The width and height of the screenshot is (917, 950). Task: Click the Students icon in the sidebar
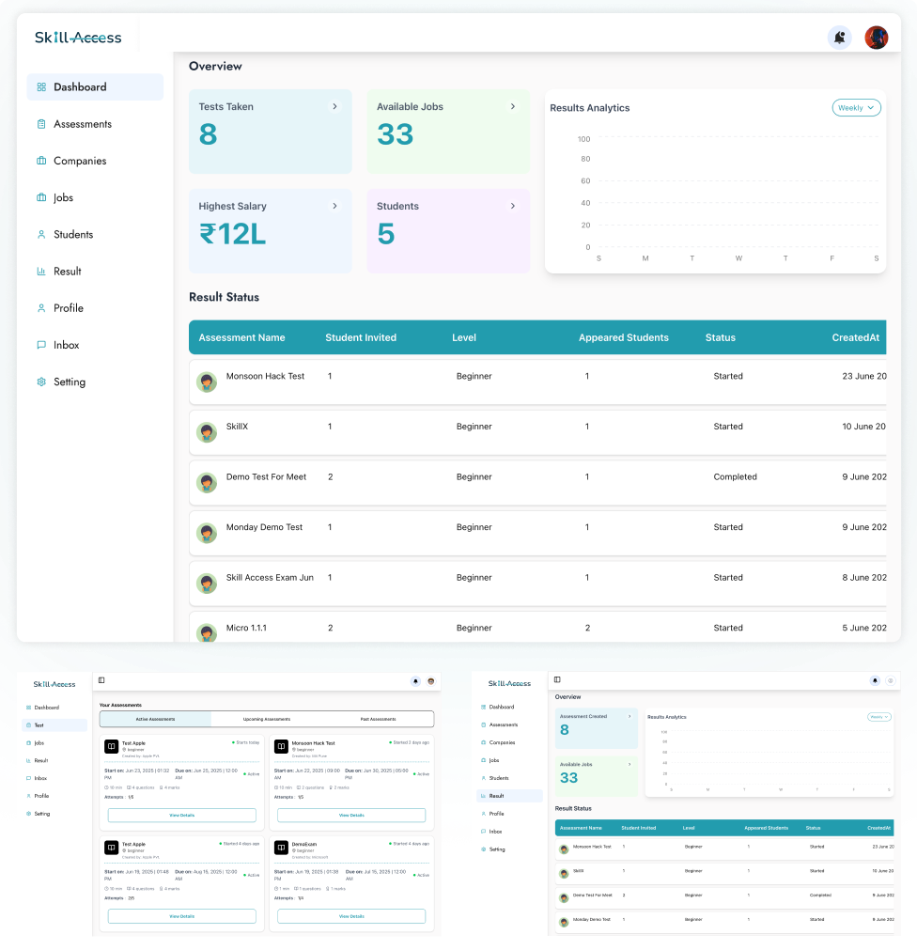point(41,234)
